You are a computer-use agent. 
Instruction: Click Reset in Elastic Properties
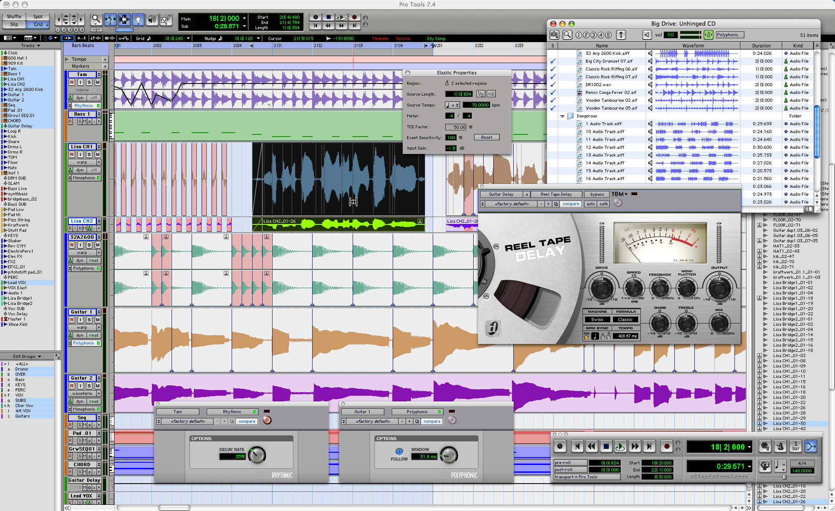click(x=486, y=137)
